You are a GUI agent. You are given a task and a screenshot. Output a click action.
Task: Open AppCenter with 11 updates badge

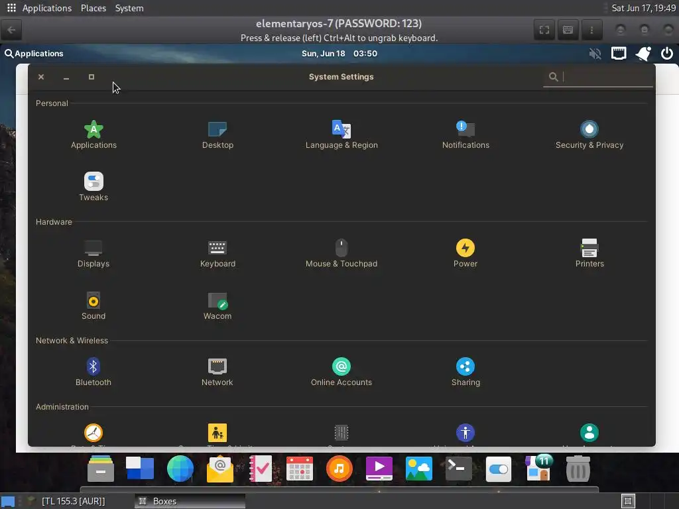(538, 468)
